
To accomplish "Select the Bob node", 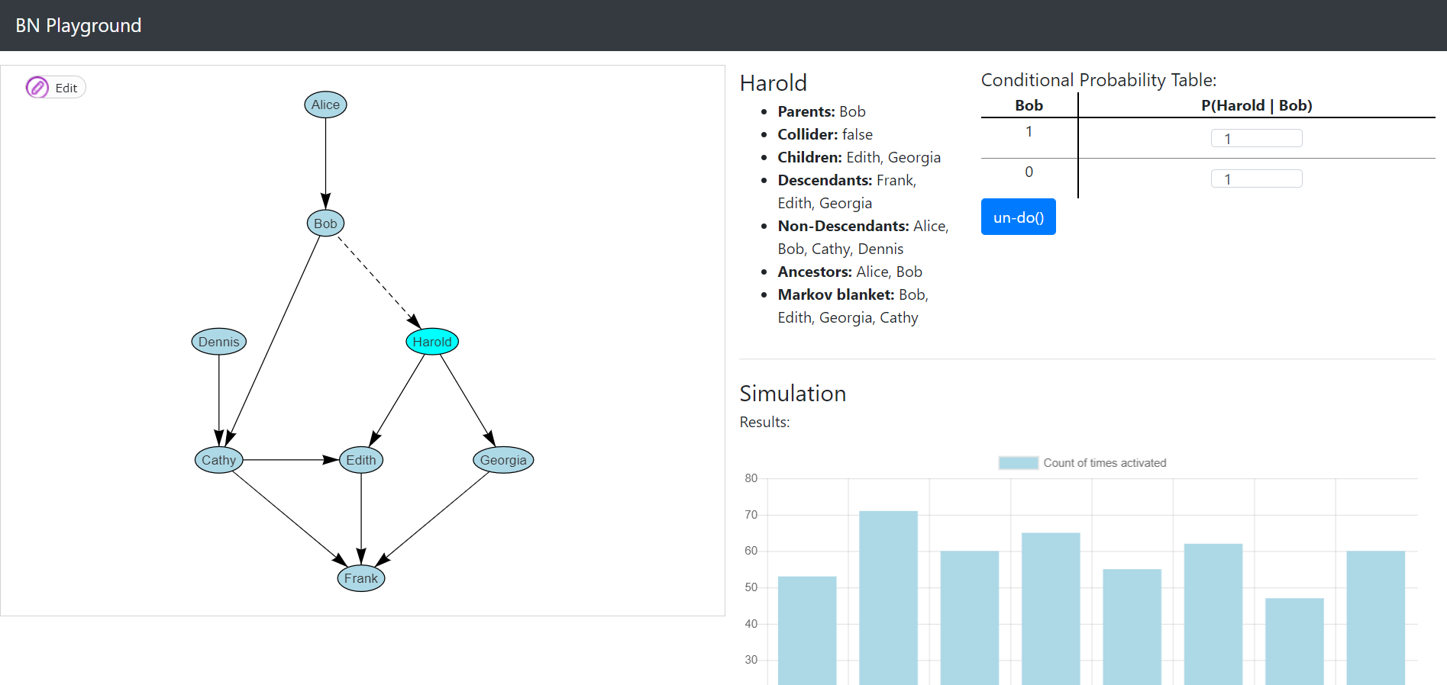I will click(x=325, y=224).
